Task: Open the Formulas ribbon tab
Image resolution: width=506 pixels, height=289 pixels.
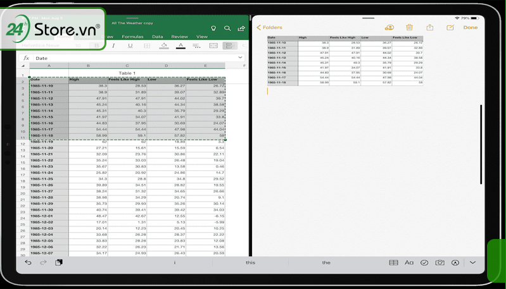Action: [132, 37]
